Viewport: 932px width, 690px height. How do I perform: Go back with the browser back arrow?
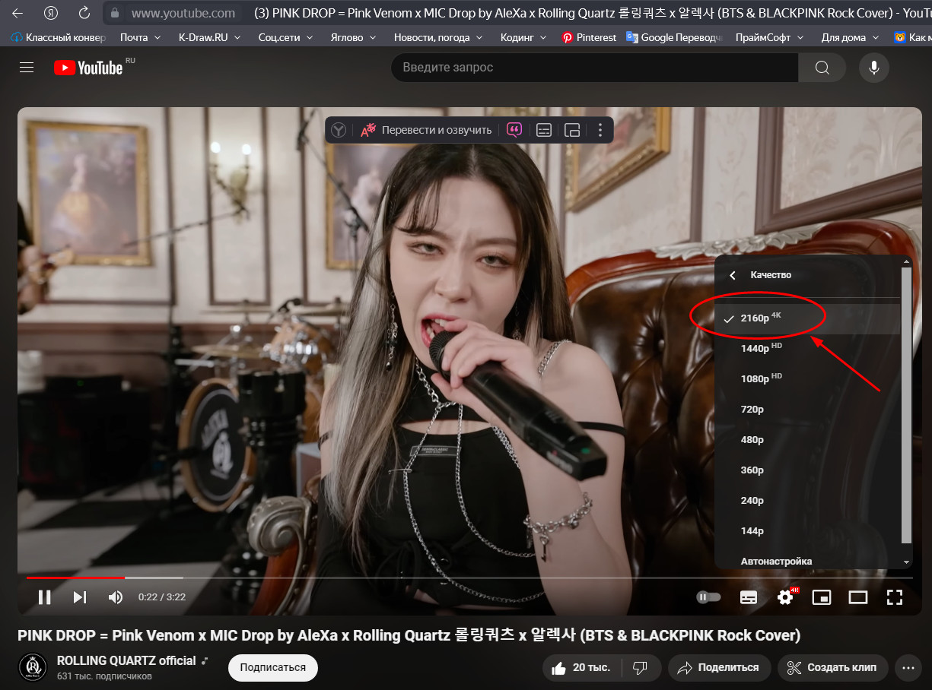17,13
